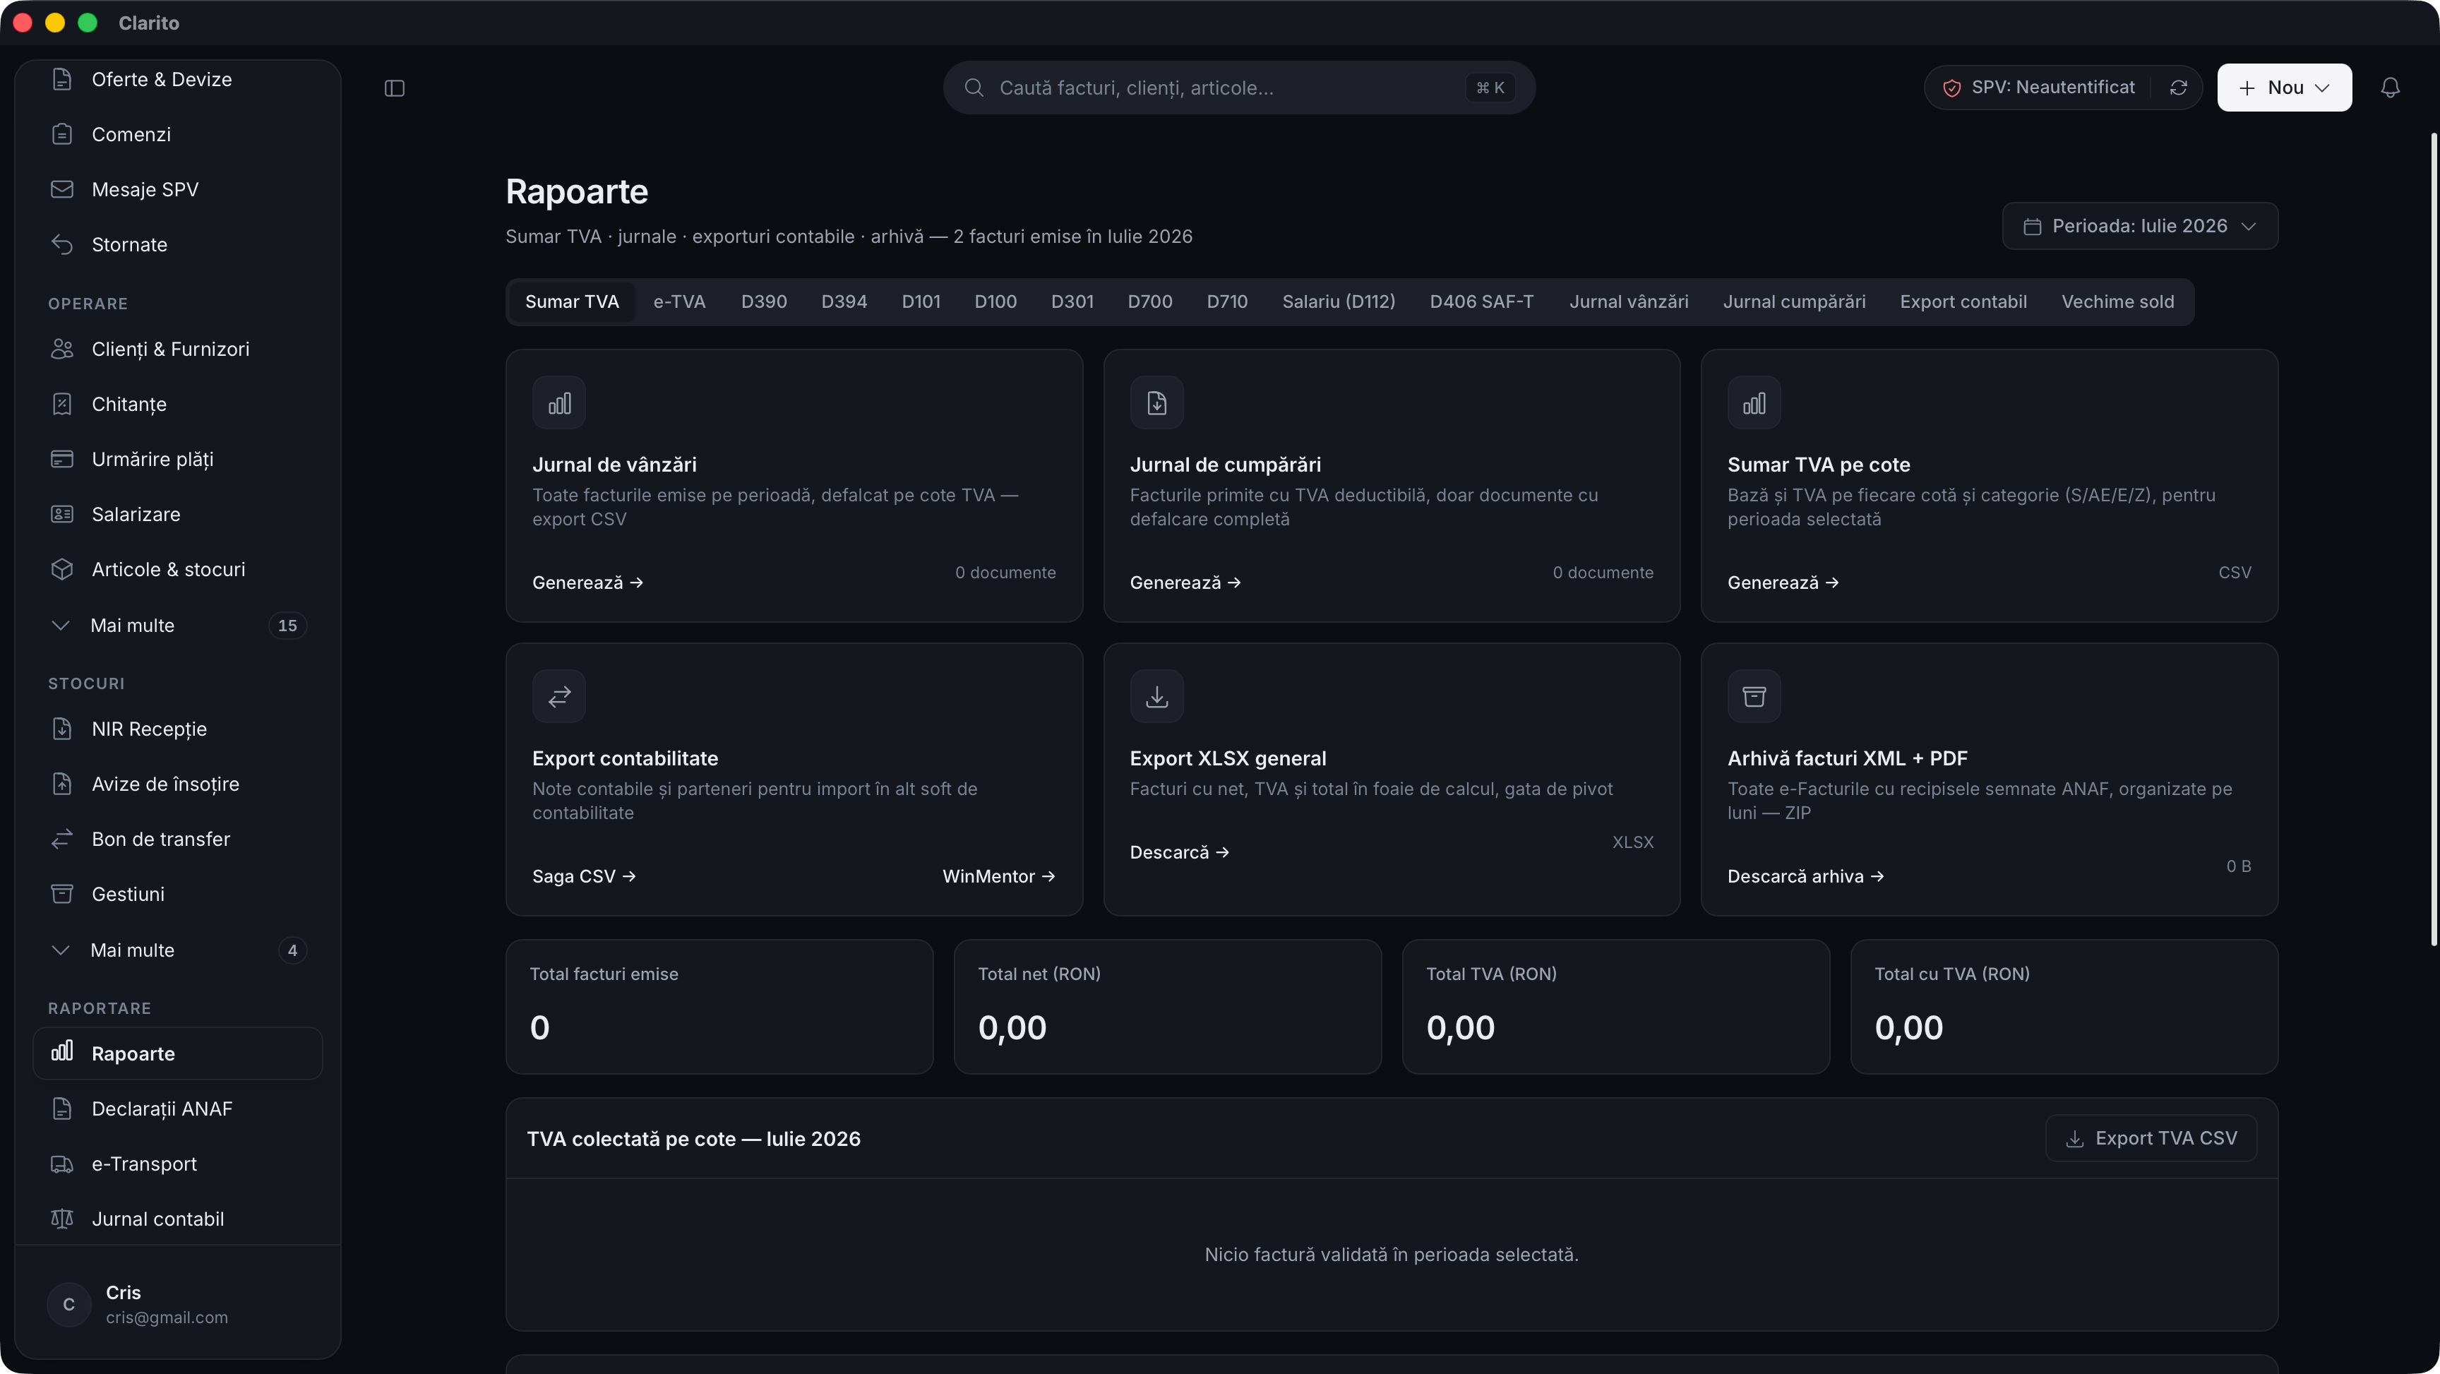Switch to the Vechime sold tab
This screenshot has width=2440, height=1374.
(x=2117, y=301)
